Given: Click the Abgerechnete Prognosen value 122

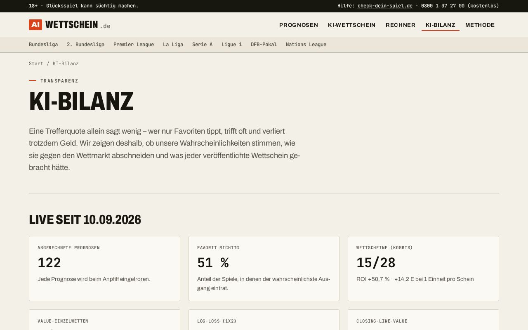Looking at the screenshot, I should (x=49, y=263).
